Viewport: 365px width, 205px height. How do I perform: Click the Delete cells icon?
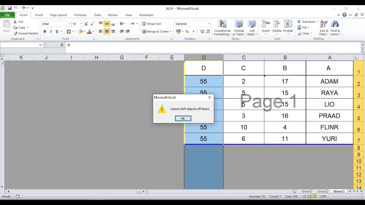tap(277, 24)
